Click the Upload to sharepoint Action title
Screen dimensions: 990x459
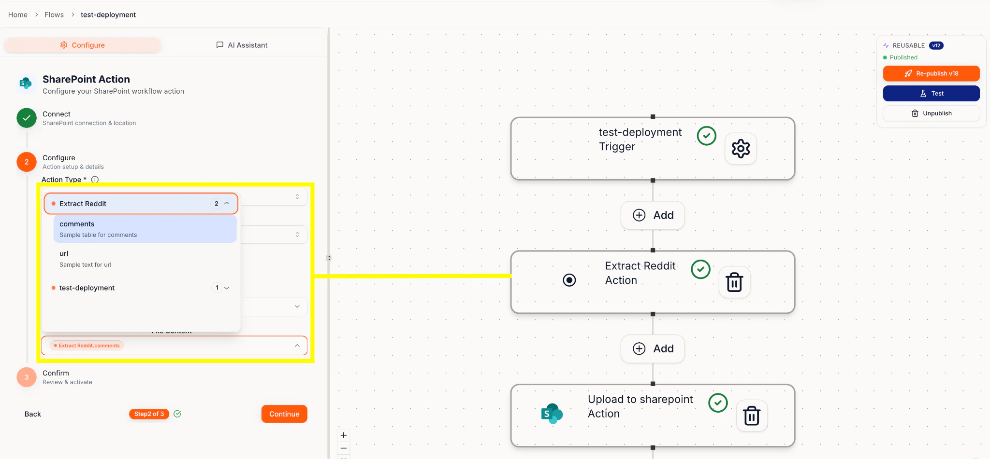[640, 406]
